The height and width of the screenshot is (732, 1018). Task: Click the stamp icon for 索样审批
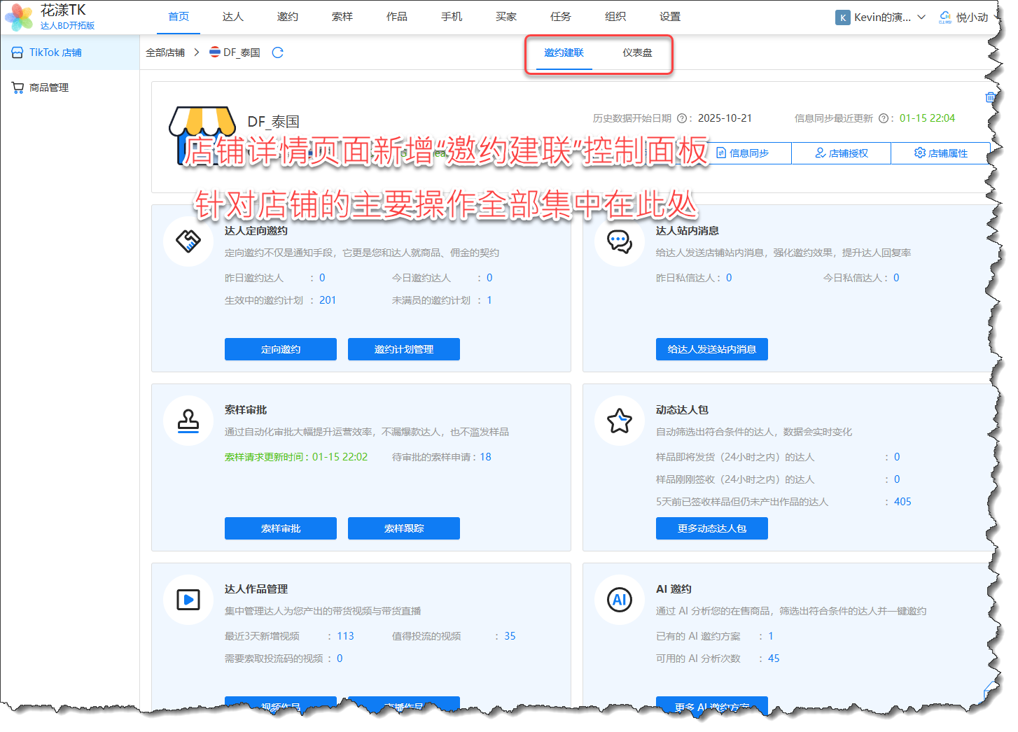click(x=188, y=421)
